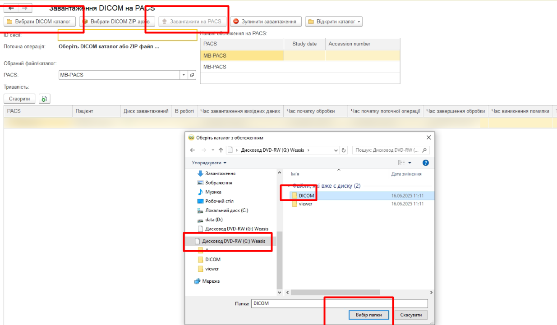This screenshot has height=325, width=557.
Task: Click the Вибір папки button
Action: (x=369, y=315)
